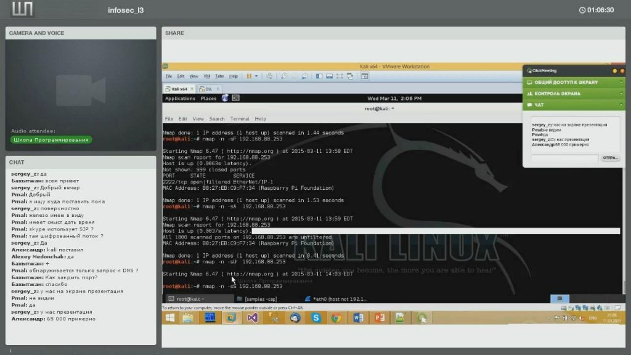Open the VM menu in VMware
This screenshot has width=631, height=355.
(x=207, y=76)
